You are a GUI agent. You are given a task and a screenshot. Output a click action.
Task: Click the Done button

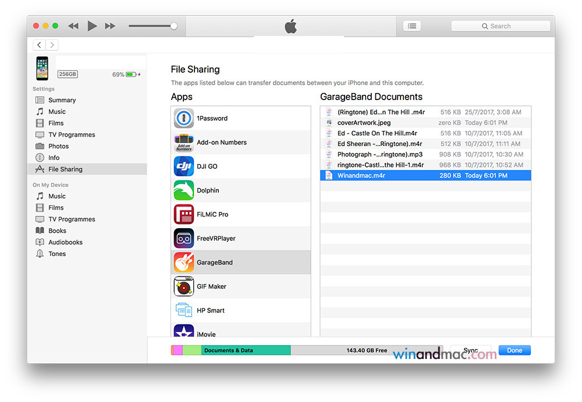click(514, 350)
